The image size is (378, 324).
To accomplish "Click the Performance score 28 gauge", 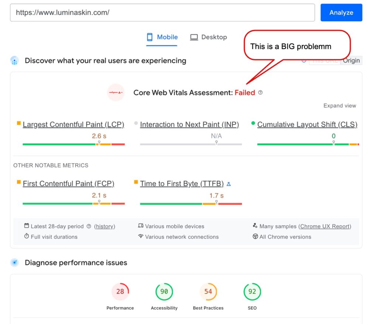I will tap(120, 292).
